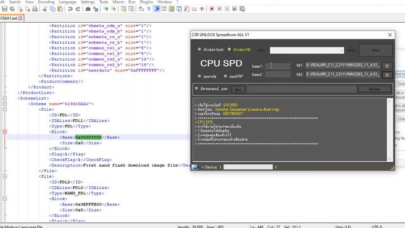
Task: Collapse the SchemeList fold marker
Action: point(4,98)
